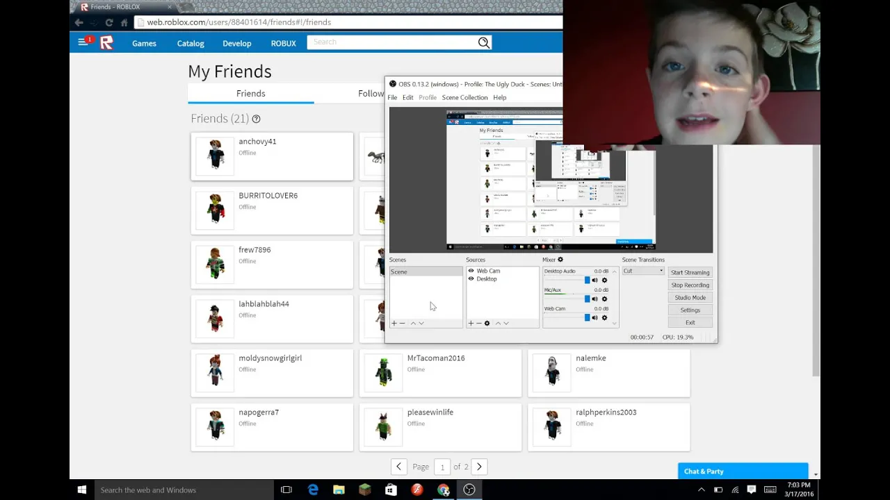Open Mic/Aux gear settings
Viewport: 890px width, 500px height.
604,299
